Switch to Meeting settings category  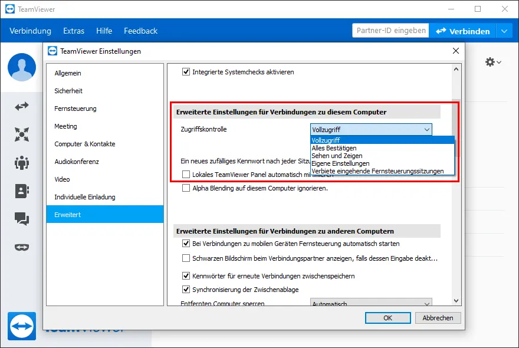[105, 126]
